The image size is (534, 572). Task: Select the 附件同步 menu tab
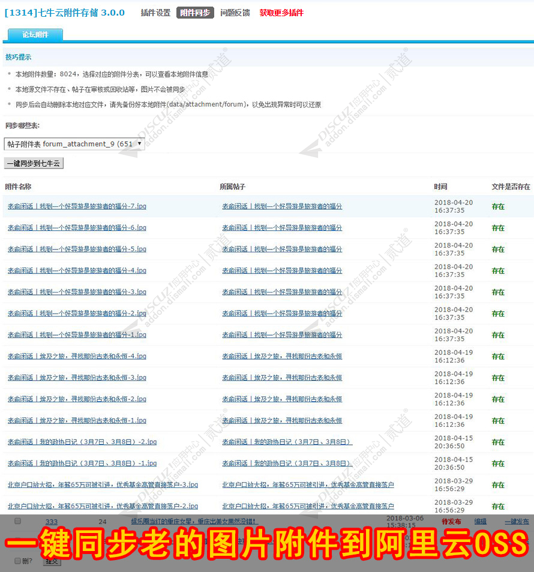(x=195, y=13)
